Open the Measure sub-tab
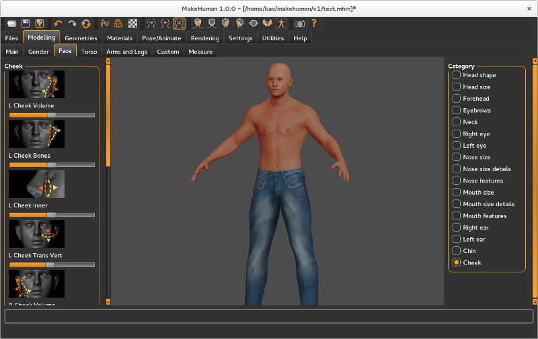This screenshot has height=339, width=538. pyautogui.click(x=200, y=52)
